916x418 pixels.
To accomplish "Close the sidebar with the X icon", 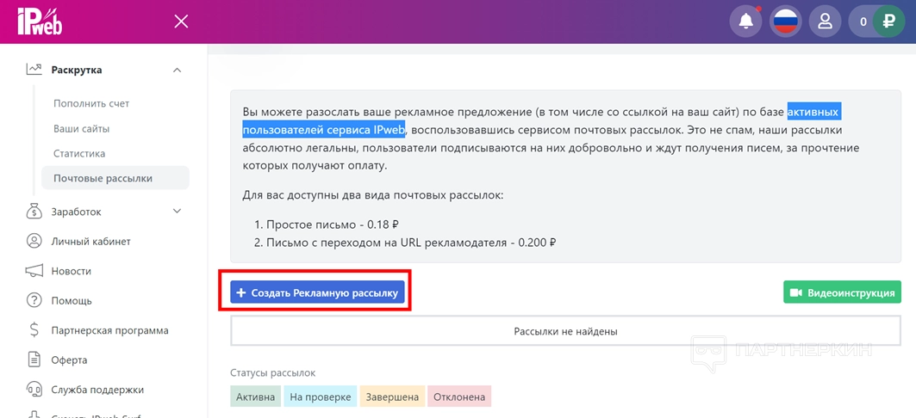I will [x=182, y=22].
